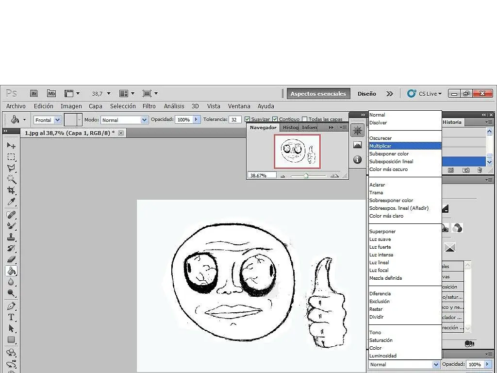Select the Paint Bucket tool in toolbox
Image resolution: width=497 pixels, height=373 pixels.
pos(11,271)
